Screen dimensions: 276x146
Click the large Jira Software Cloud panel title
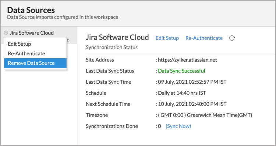click(x=117, y=37)
